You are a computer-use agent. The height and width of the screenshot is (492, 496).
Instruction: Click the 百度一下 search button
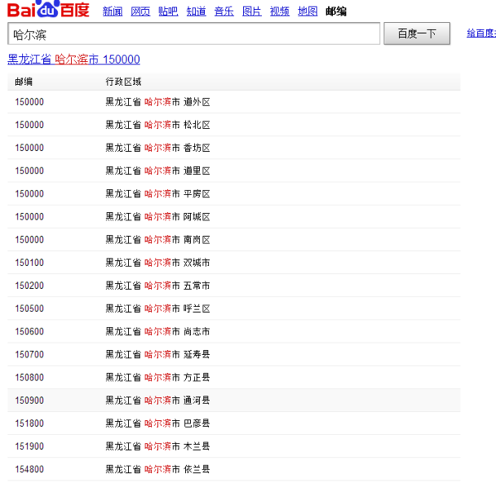(417, 34)
